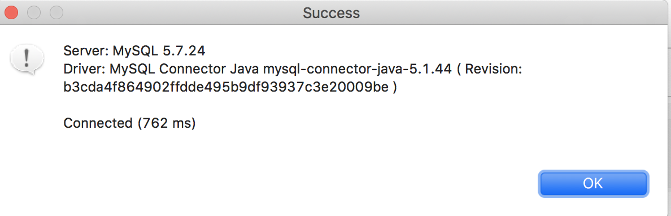Viewport: 671px width, 216px height.
Task: Click the revision hash b3cda4f864902ff… text
Action: (225, 87)
